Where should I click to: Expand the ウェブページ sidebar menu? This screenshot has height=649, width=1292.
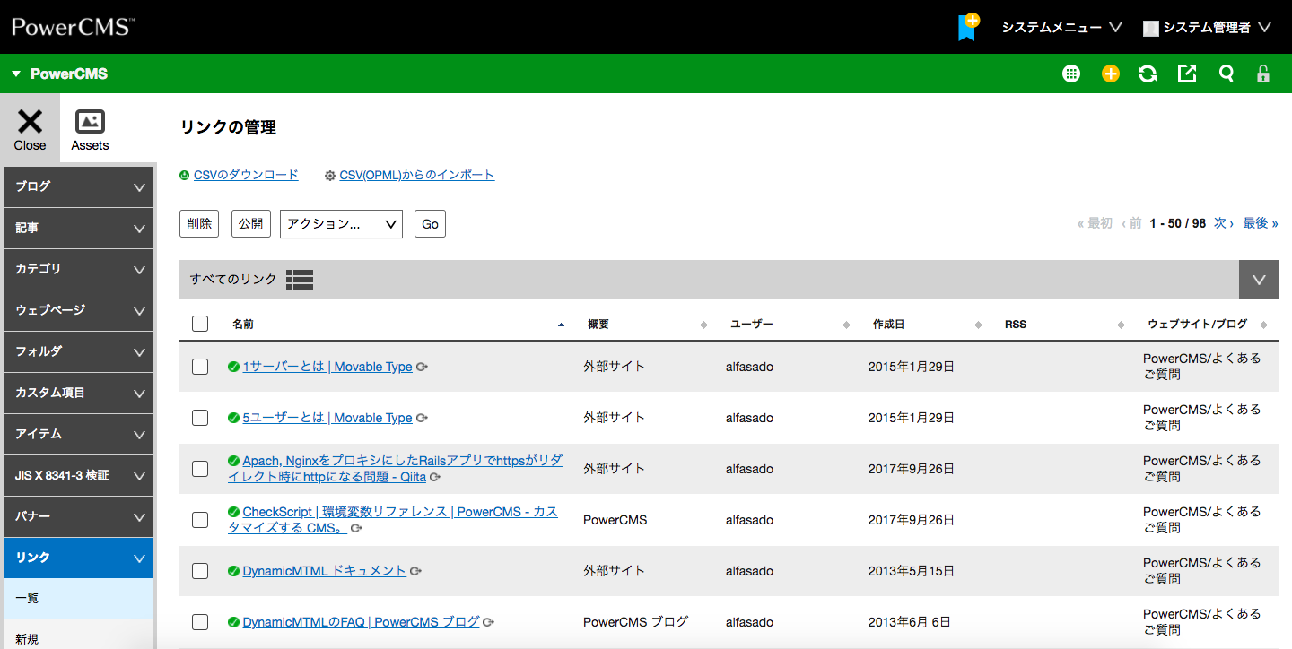78,310
